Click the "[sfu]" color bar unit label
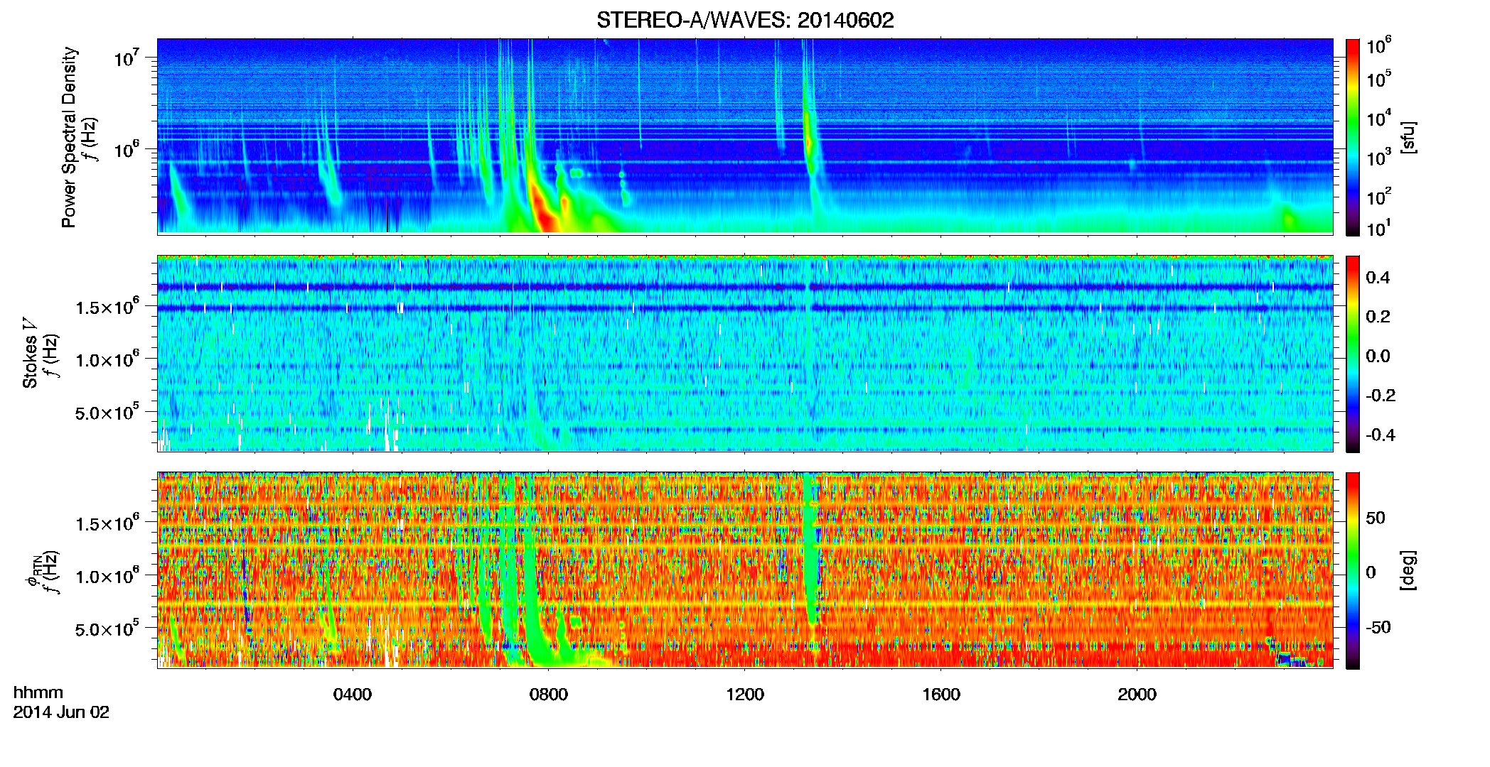 click(1408, 137)
